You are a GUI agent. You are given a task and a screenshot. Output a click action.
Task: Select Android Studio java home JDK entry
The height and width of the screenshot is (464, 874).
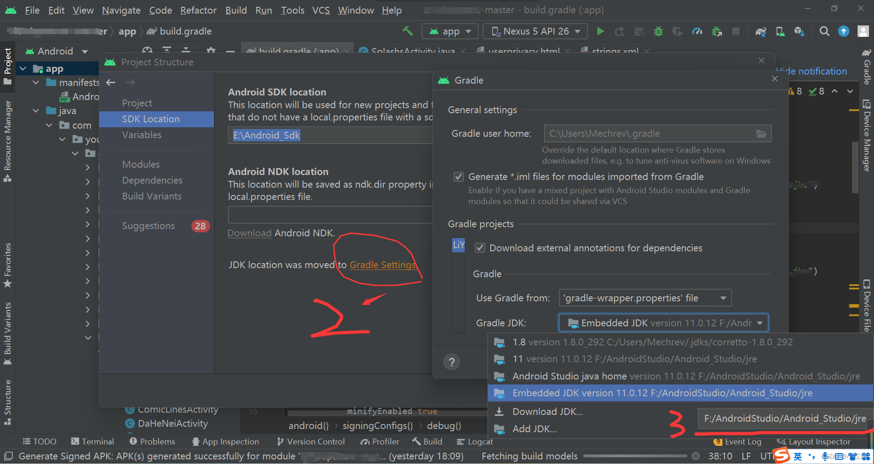pyautogui.click(x=681, y=376)
